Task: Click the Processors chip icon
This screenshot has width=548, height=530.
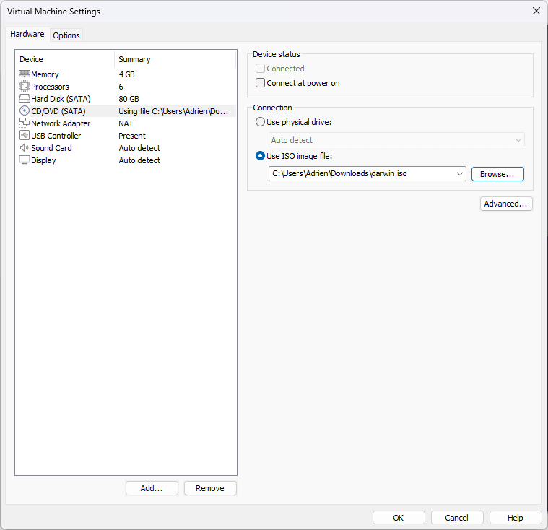Action: click(x=25, y=87)
